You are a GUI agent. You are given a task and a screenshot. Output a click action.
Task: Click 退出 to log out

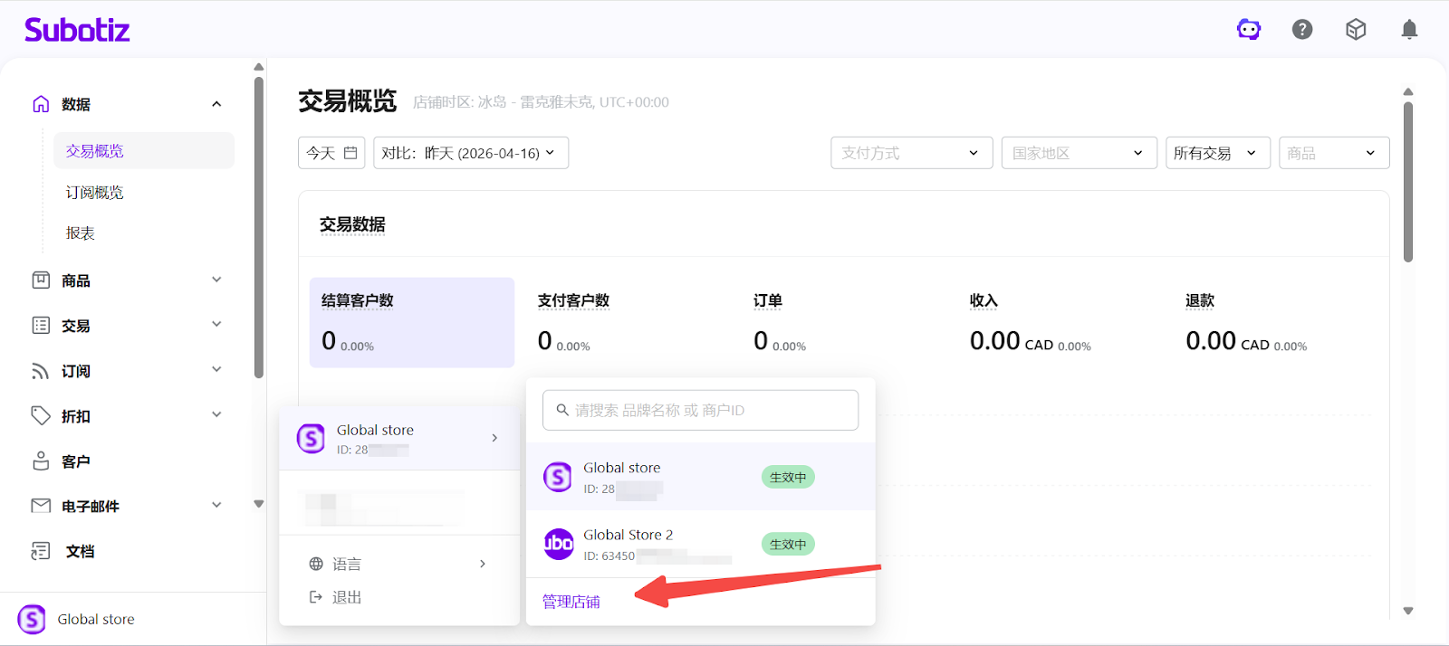[x=346, y=597]
